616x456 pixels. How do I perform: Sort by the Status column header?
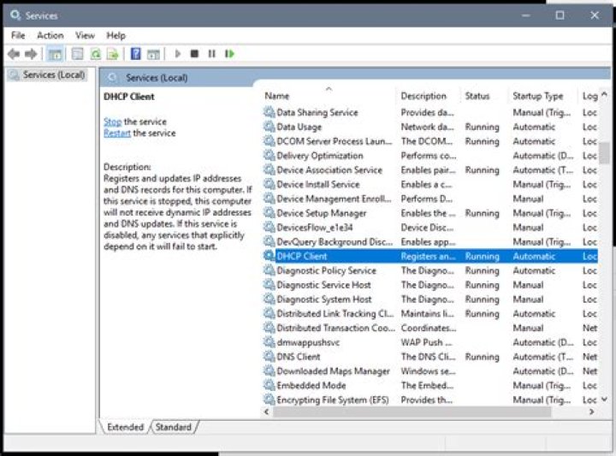(485, 96)
